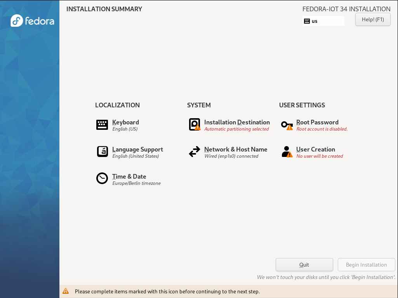Click the 'We won't touch your disks' hint
Viewport: 398px width, 298px height.
[x=326, y=277]
